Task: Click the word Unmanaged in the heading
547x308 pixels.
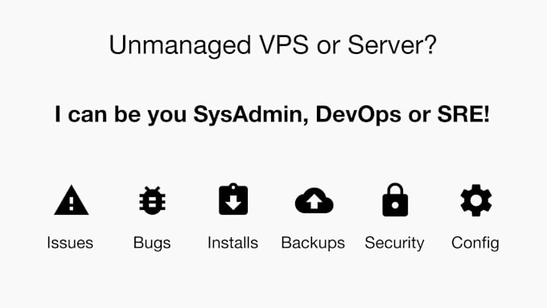Action: coord(180,46)
